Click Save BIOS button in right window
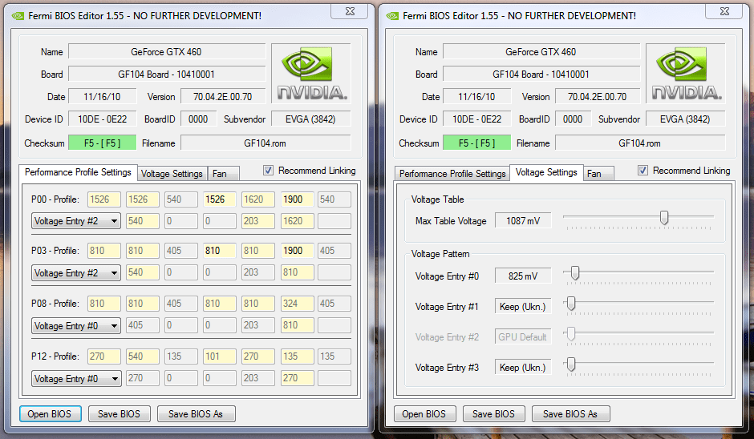The height and width of the screenshot is (439, 754). 493,414
